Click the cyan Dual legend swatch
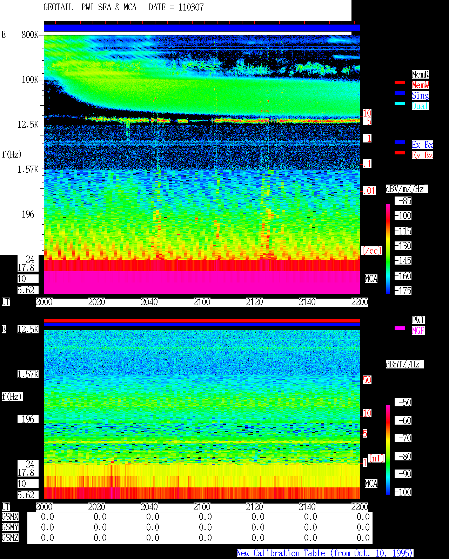This screenshot has width=449, height=559. (x=400, y=104)
